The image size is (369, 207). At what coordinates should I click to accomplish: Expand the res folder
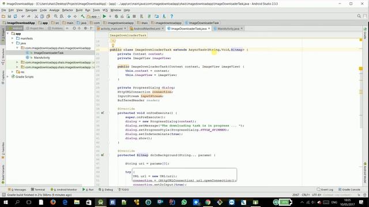(13, 72)
